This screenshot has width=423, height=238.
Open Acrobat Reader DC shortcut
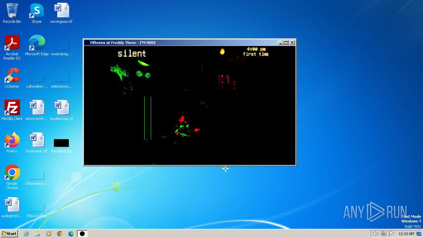[x=12, y=48]
